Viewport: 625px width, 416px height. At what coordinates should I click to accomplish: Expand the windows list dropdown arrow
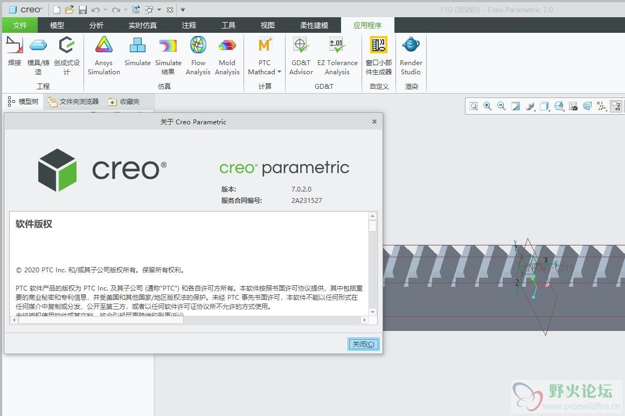pyautogui.click(x=159, y=10)
